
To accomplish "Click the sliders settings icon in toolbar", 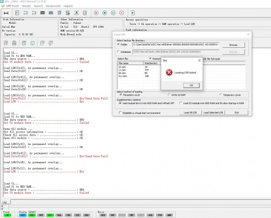I will 68,13.
